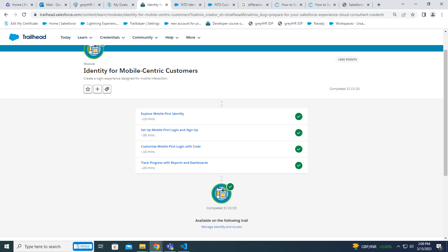Open the Today menu item
The height and width of the screenshot is (252, 448).
pos(66,38)
